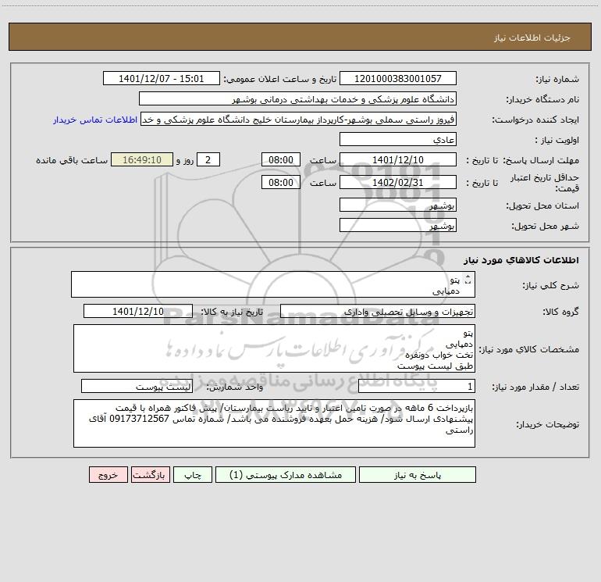This screenshot has width=601, height=582.
Task: Click the چاپ print button
Action: 193,474
